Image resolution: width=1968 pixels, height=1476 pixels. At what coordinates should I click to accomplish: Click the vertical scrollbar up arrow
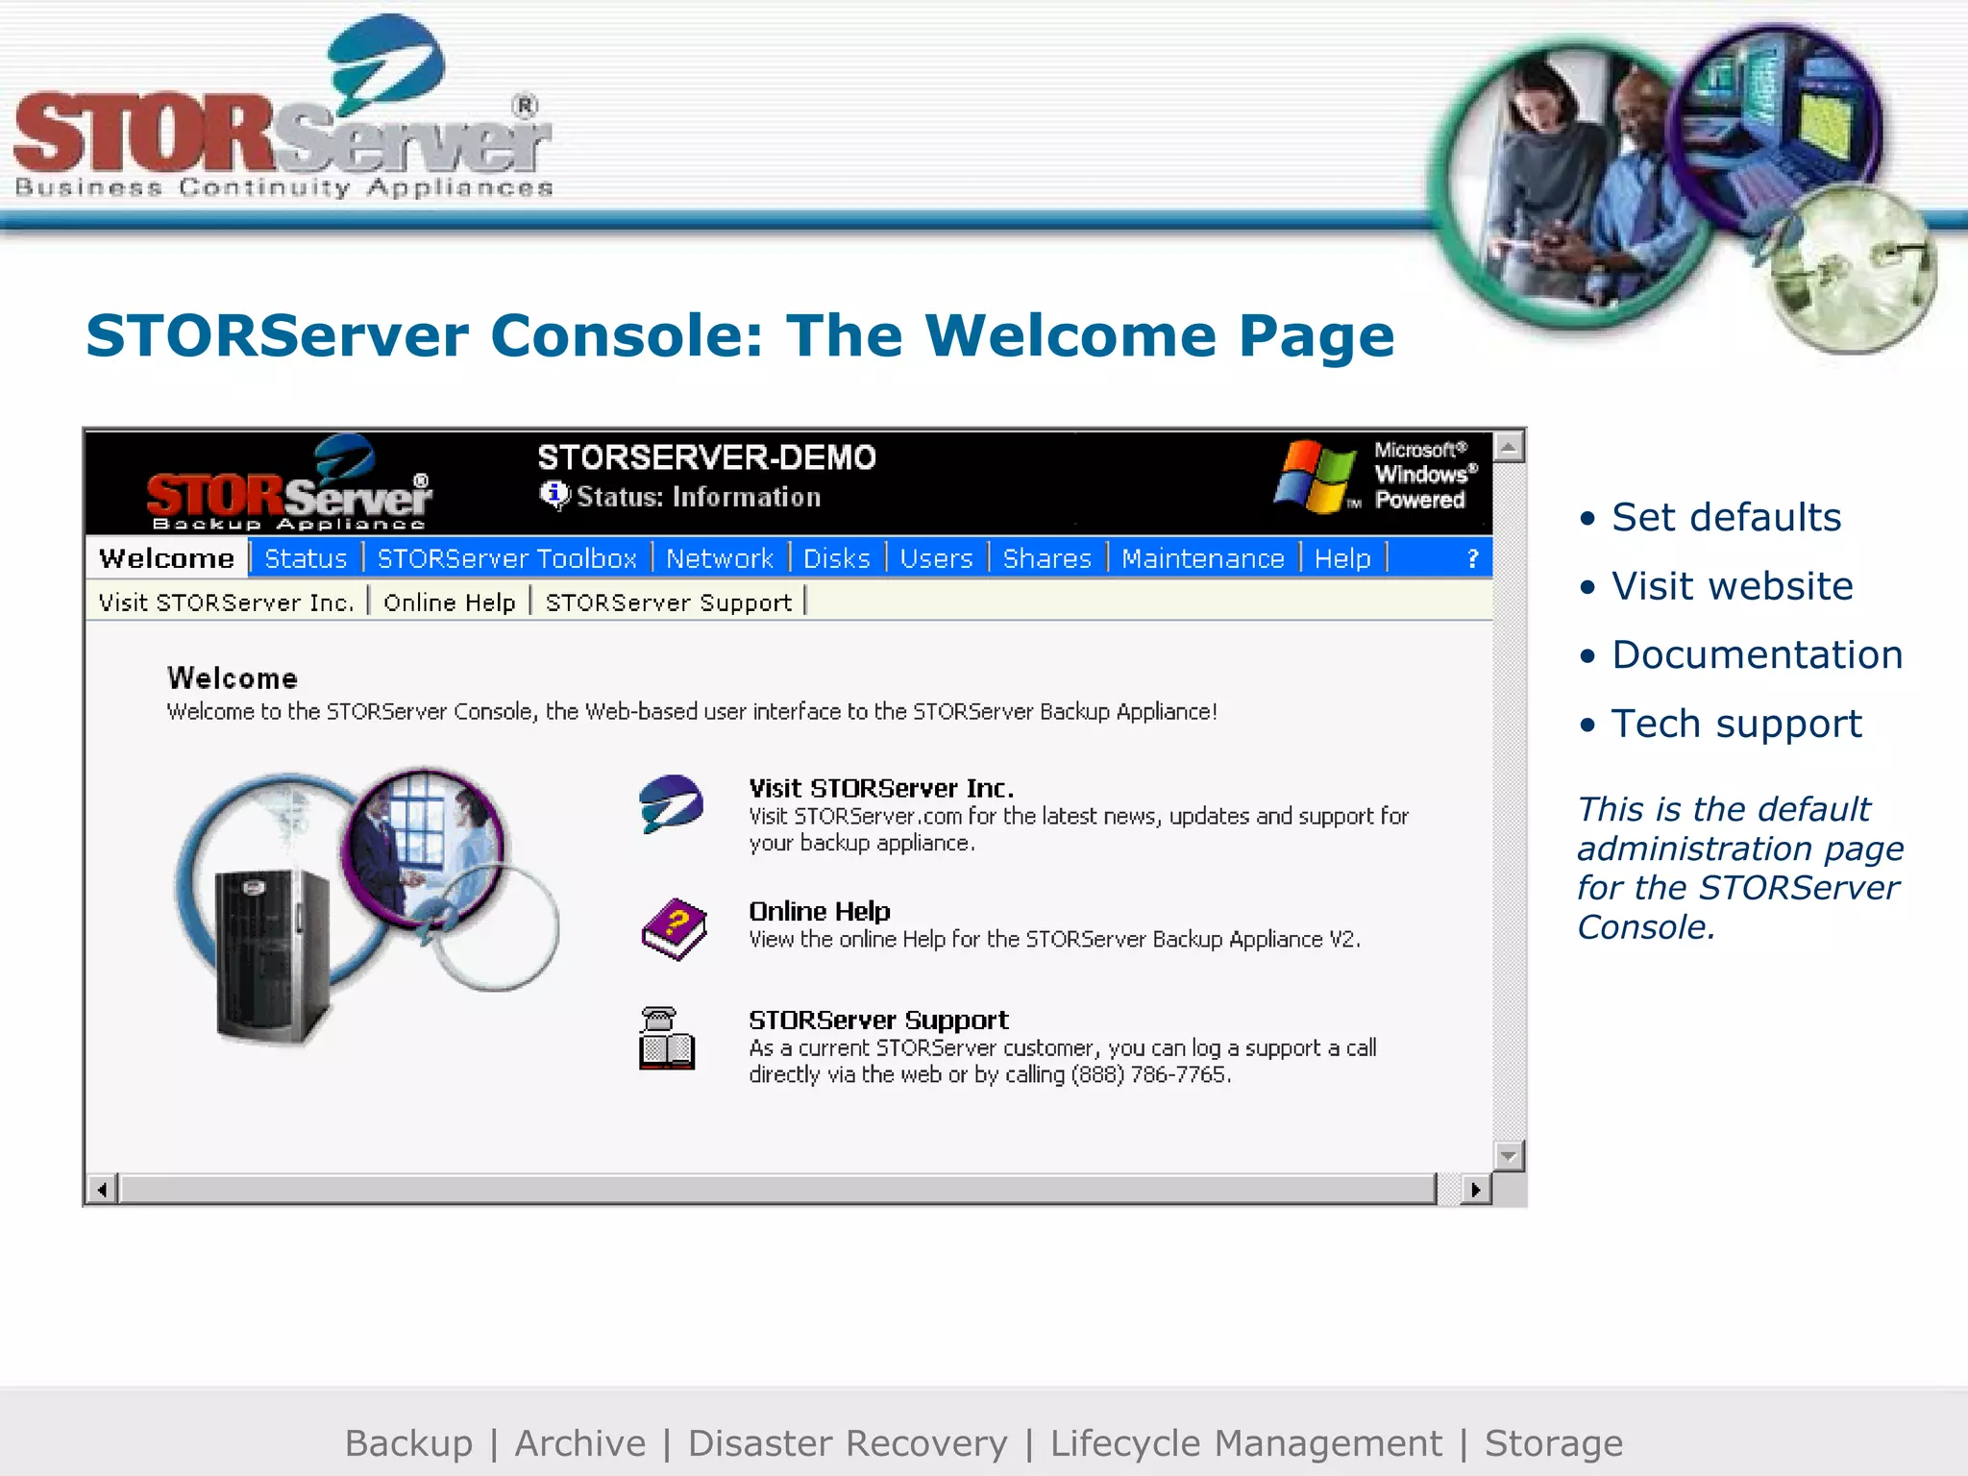(1509, 447)
